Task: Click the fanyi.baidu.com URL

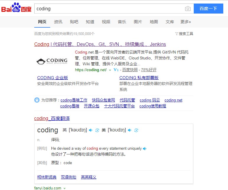Action: pyautogui.click(x=48, y=188)
